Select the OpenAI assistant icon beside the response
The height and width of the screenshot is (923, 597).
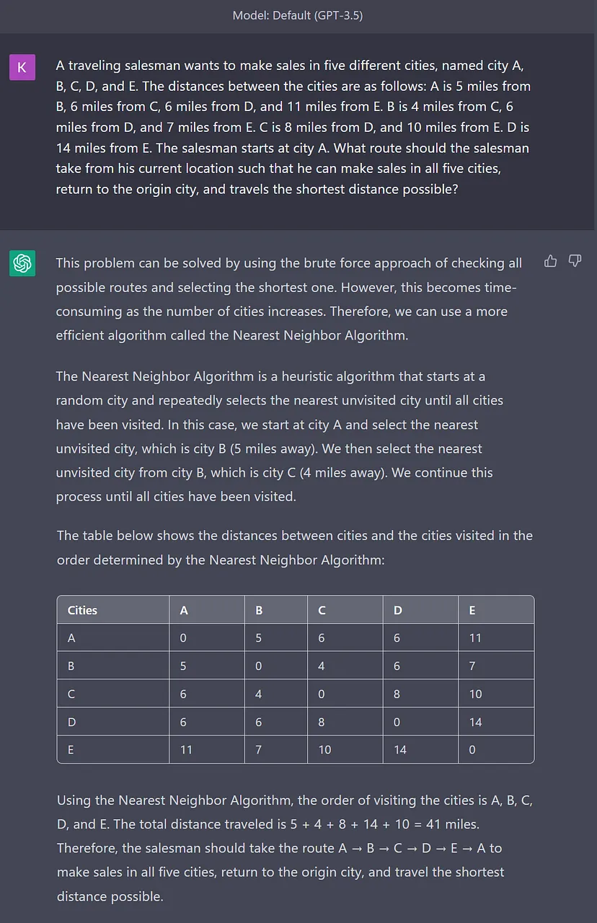click(22, 263)
